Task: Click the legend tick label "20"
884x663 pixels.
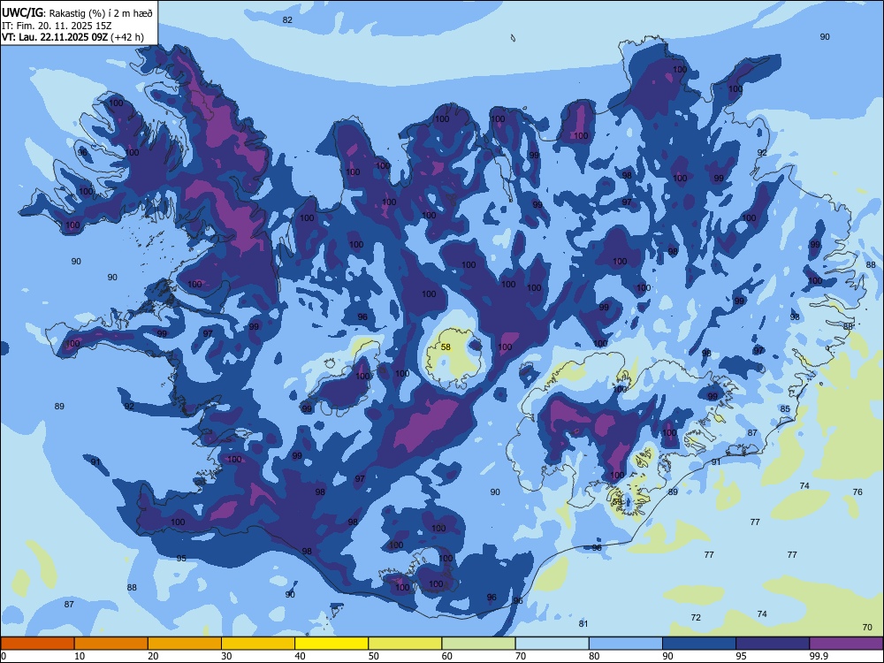Action: coord(153,656)
